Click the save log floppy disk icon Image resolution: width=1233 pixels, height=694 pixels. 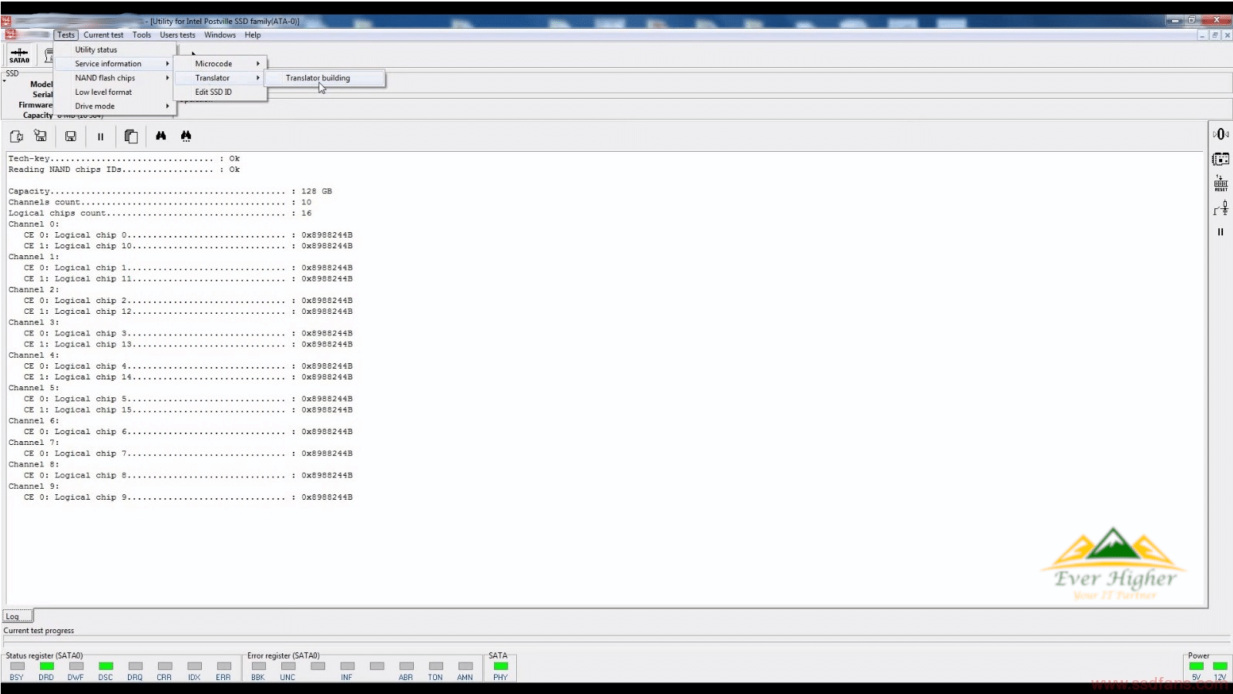click(x=70, y=136)
